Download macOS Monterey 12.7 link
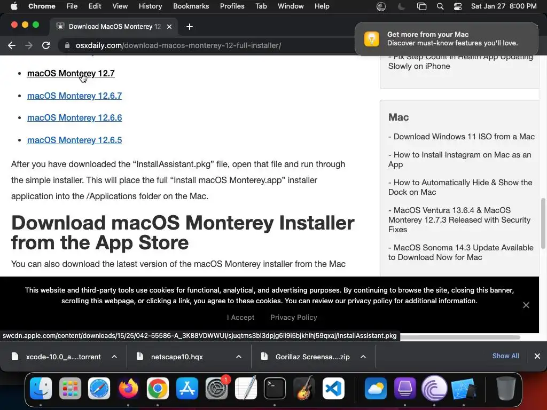Screen dimensions: 547x410 point(71,73)
